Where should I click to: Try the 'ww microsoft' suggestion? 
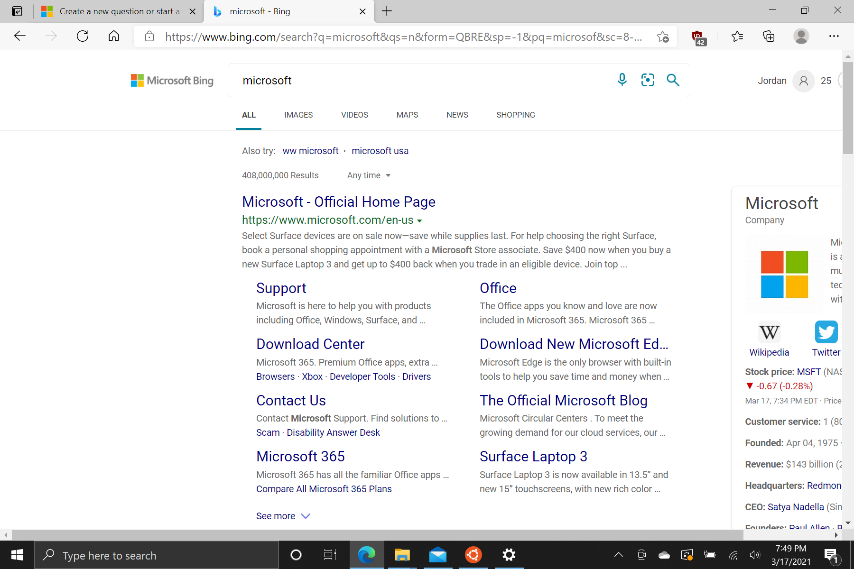coord(310,151)
